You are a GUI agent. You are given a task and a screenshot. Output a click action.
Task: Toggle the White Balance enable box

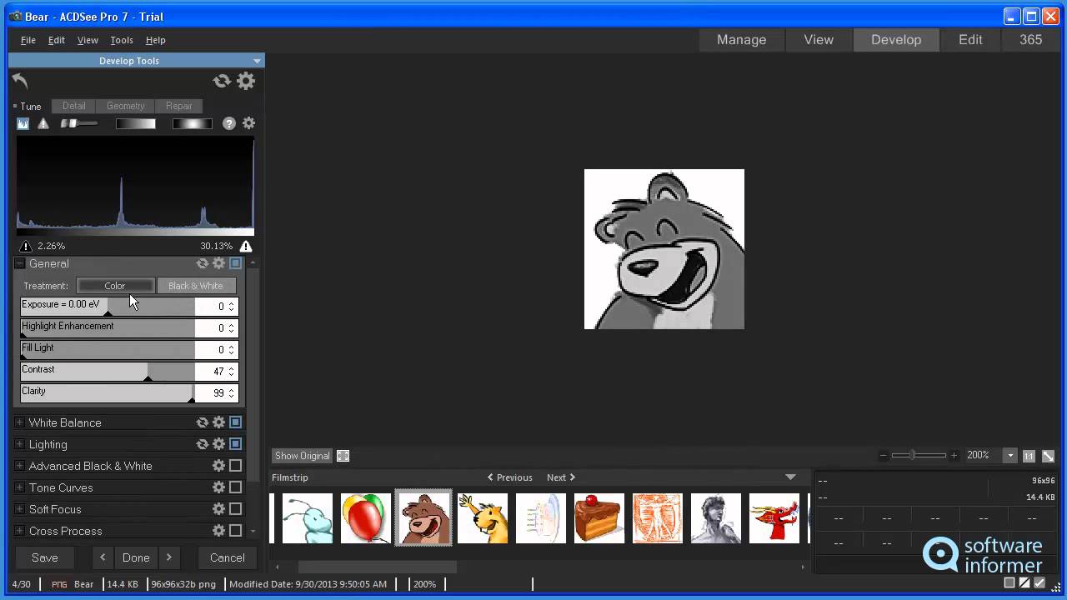(236, 422)
